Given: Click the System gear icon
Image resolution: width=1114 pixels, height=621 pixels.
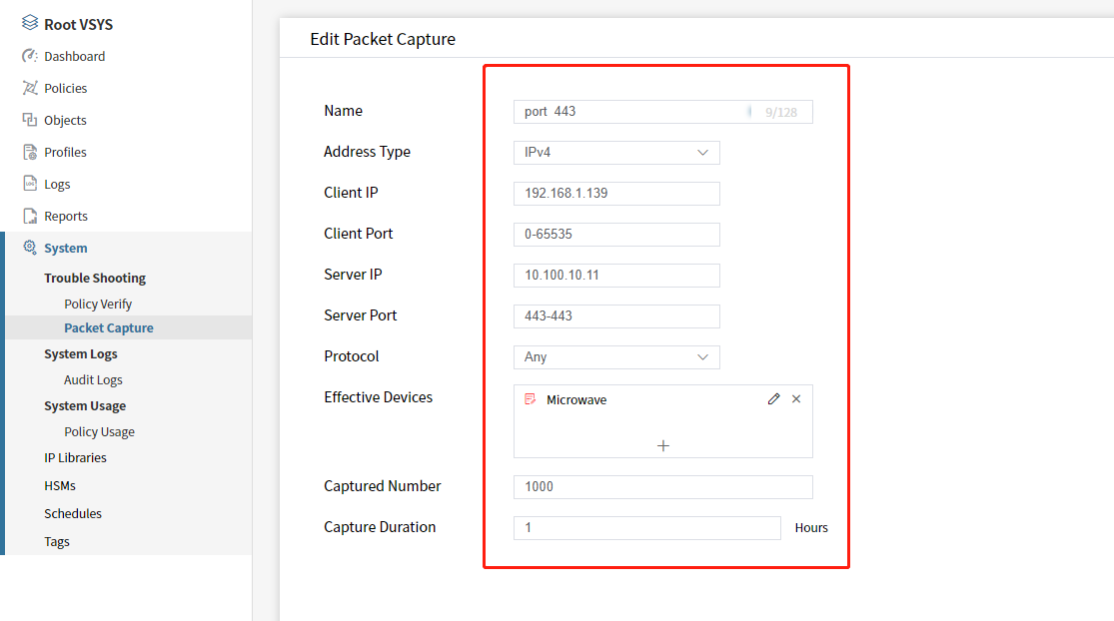Looking at the screenshot, I should pyautogui.click(x=30, y=249).
